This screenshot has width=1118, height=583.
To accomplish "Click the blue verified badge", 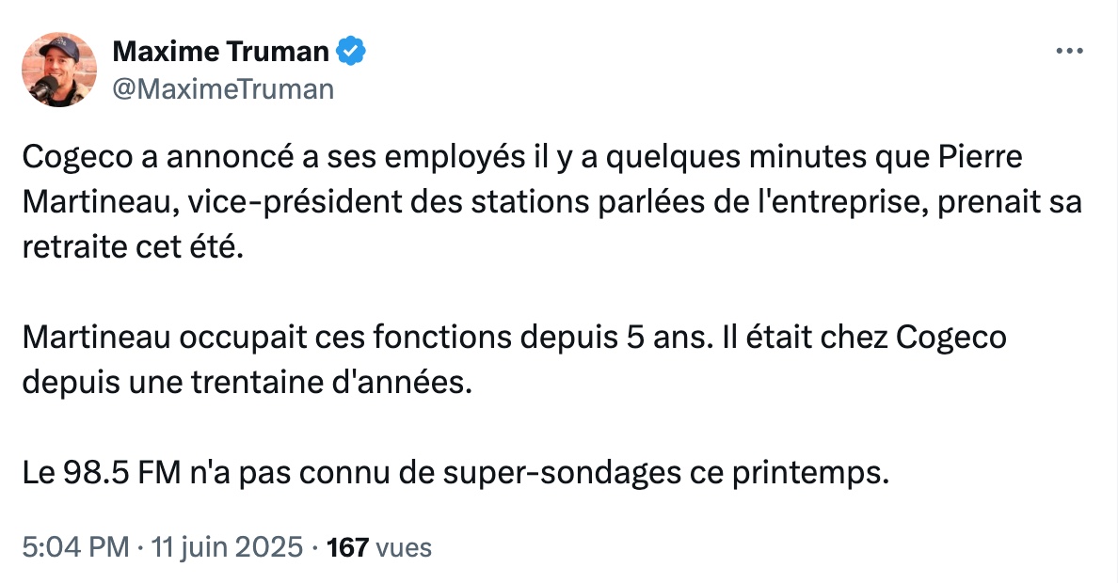I will pos(351,52).
